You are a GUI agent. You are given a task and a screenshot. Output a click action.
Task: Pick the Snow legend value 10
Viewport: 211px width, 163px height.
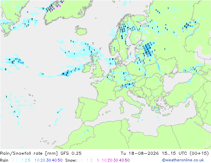104,160
